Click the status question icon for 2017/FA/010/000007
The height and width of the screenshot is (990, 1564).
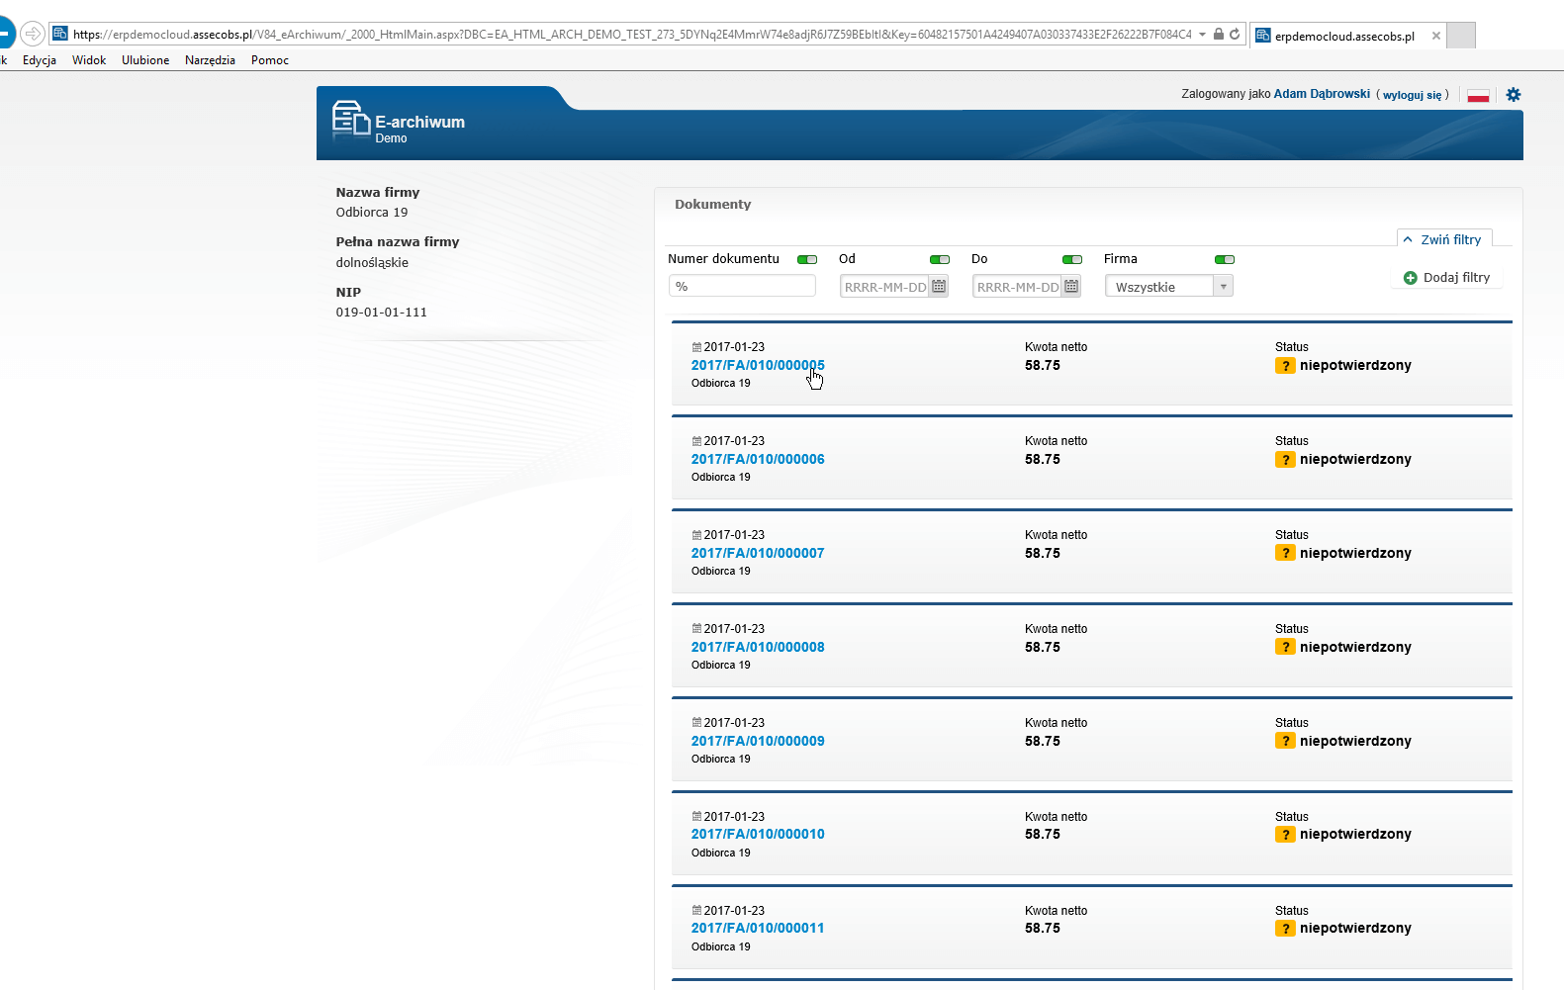pos(1285,554)
